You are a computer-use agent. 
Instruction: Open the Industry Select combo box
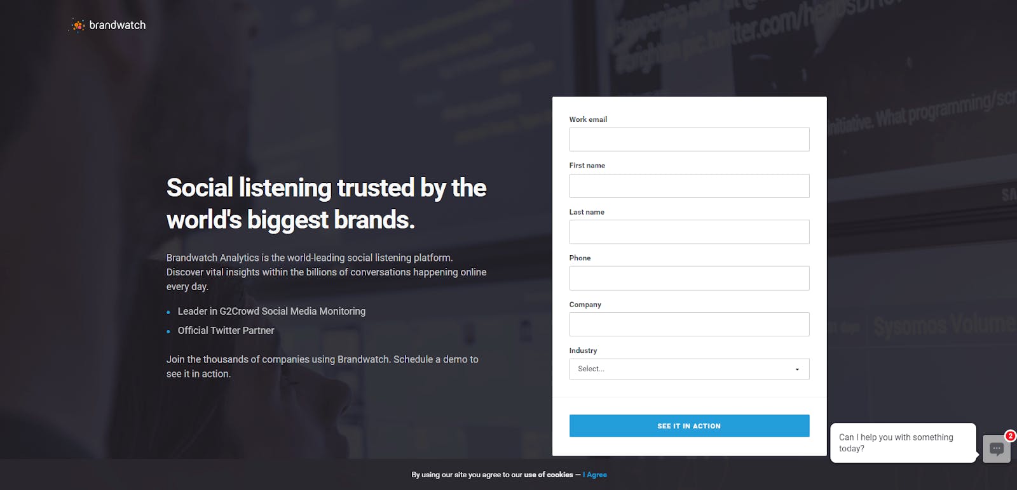(x=689, y=369)
